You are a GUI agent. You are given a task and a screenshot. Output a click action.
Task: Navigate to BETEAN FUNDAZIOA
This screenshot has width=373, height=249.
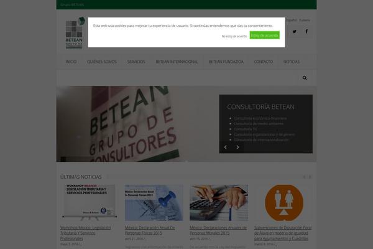[226, 62]
